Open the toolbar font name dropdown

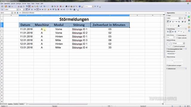pos(17,10)
